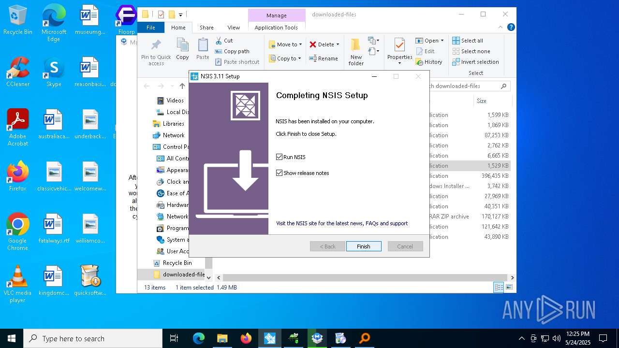Screen dimensions: 619x348
Task: Click Paste shortcut in the ribbon
Action: tap(237, 62)
